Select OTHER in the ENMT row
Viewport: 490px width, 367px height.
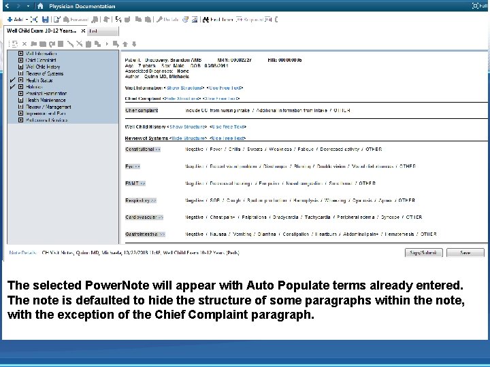367,183
